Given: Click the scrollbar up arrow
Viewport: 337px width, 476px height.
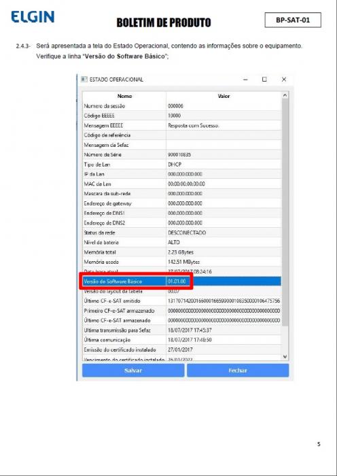Looking at the screenshot, I should point(285,95).
